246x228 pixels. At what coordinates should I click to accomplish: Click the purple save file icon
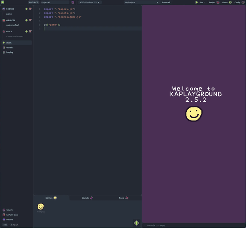click(73, 2)
